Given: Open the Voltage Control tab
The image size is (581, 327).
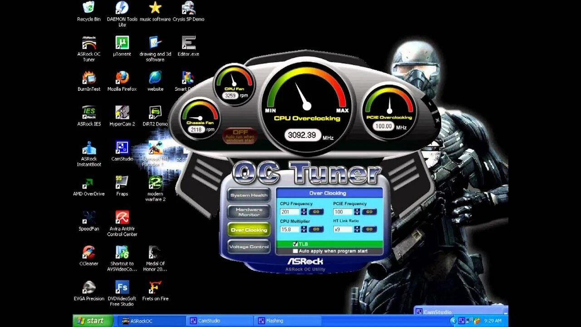Looking at the screenshot, I should [x=249, y=247].
